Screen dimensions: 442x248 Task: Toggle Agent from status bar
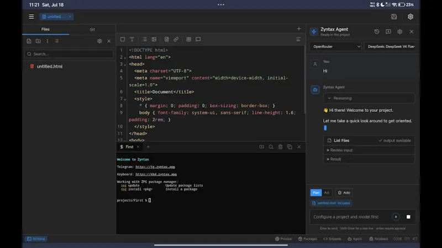tap(355, 239)
